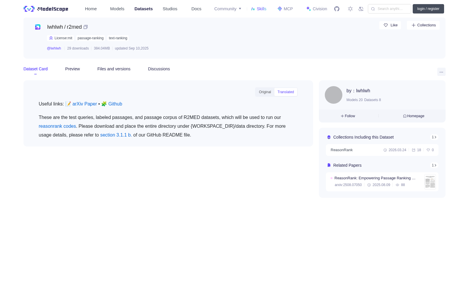
Task: Click the Related Papers document icon
Action: tap(329, 165)
